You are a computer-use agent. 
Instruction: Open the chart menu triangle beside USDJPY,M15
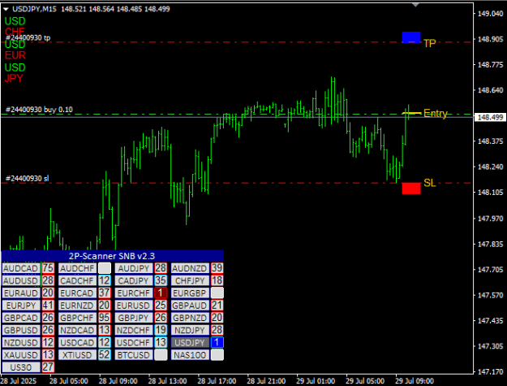6,10
